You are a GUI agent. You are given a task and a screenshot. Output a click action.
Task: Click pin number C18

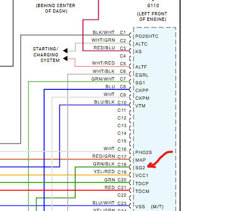coord(122,164)
